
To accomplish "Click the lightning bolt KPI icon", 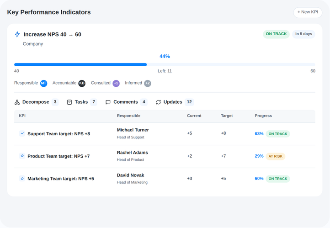I will [17, 34].
